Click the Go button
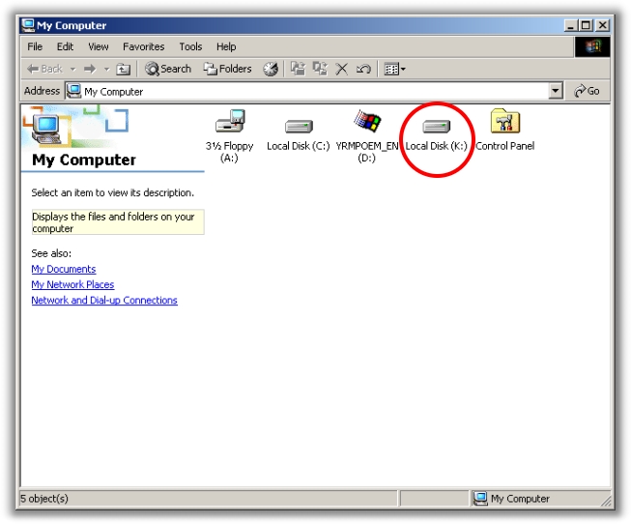The height and width of the screenshot is (525, 631). tap(587, 91)
